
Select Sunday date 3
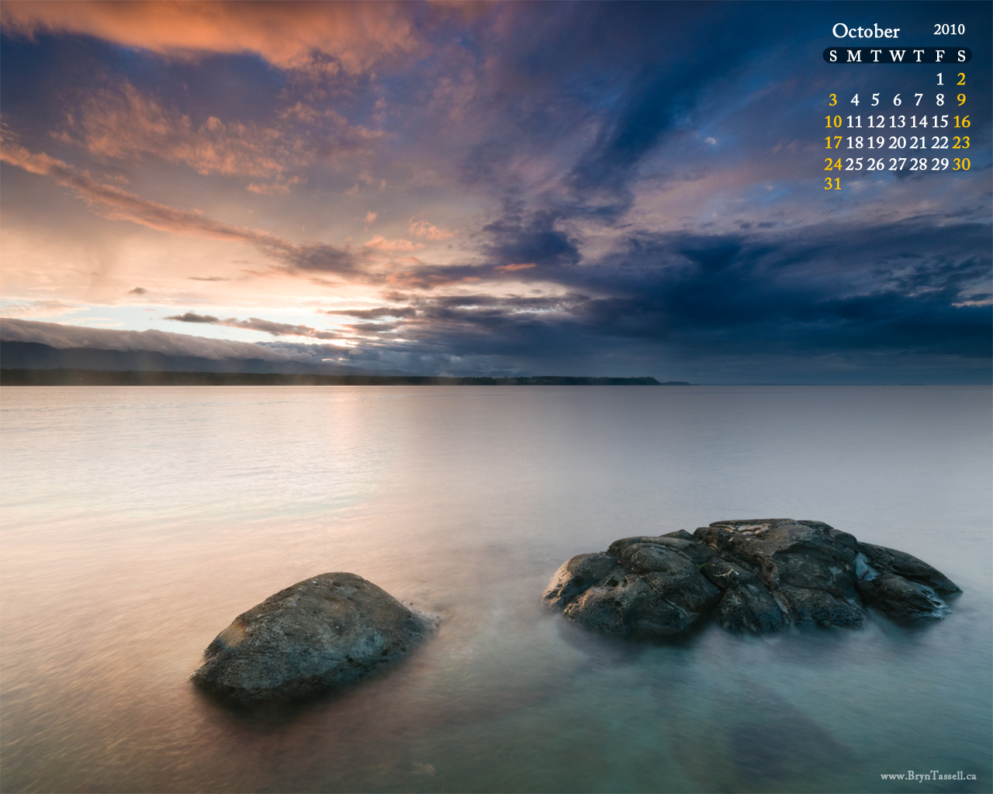point(833,100)
